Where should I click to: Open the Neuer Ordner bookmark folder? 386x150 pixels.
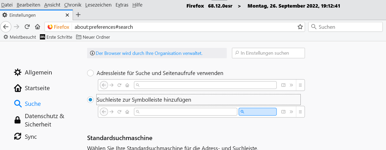tap(93, 37)
